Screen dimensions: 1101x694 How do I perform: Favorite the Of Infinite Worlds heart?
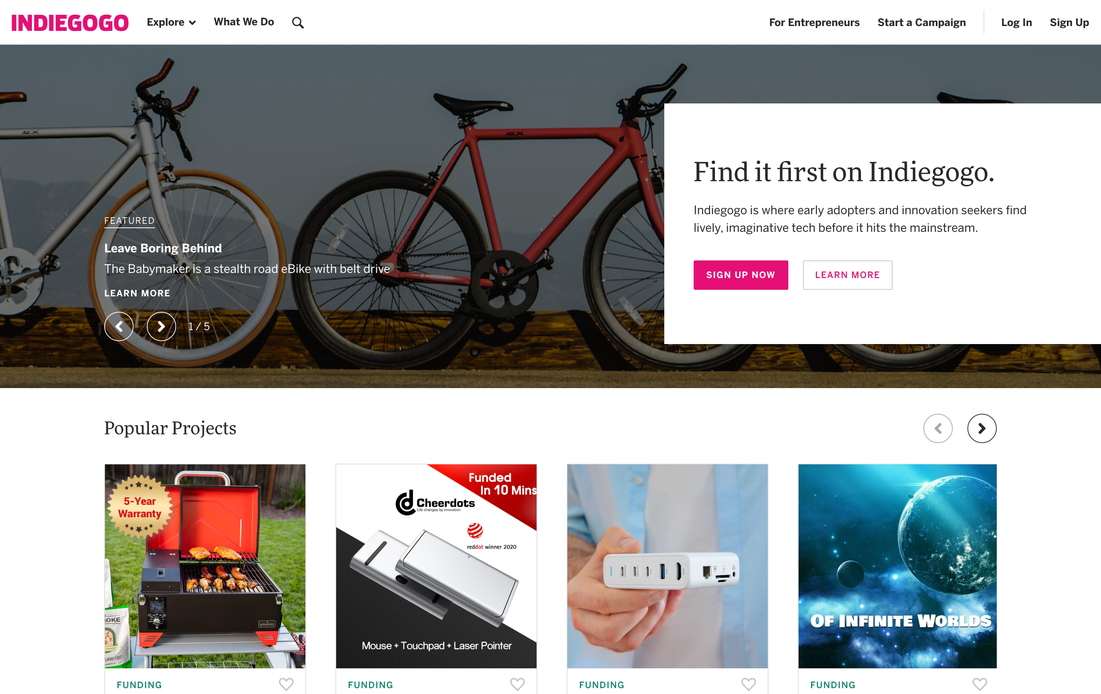(980, 684)
